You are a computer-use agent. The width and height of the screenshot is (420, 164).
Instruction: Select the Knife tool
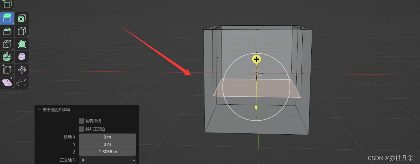coord(7,44)
